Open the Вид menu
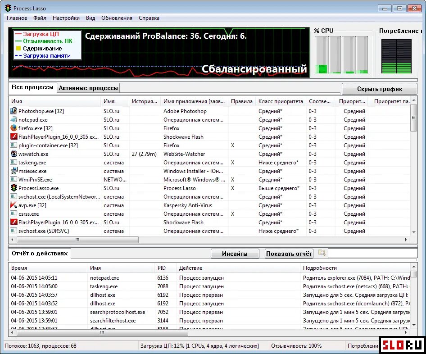 click(91, 18)
